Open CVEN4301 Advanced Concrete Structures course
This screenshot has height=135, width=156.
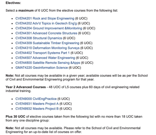click(x=46, y=33)
